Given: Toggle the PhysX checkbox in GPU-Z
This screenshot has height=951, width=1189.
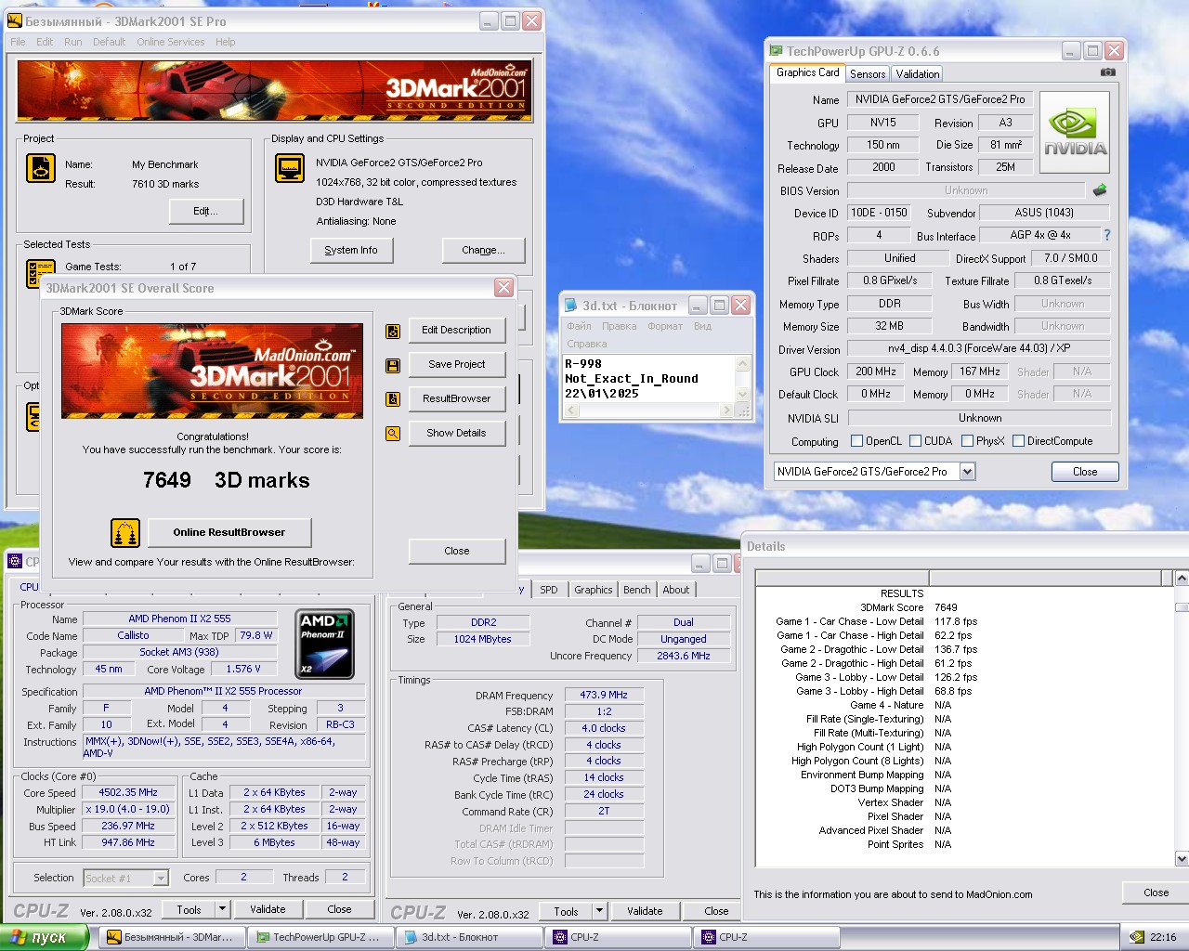Looking at the screenshot, I should pos(967,441).
